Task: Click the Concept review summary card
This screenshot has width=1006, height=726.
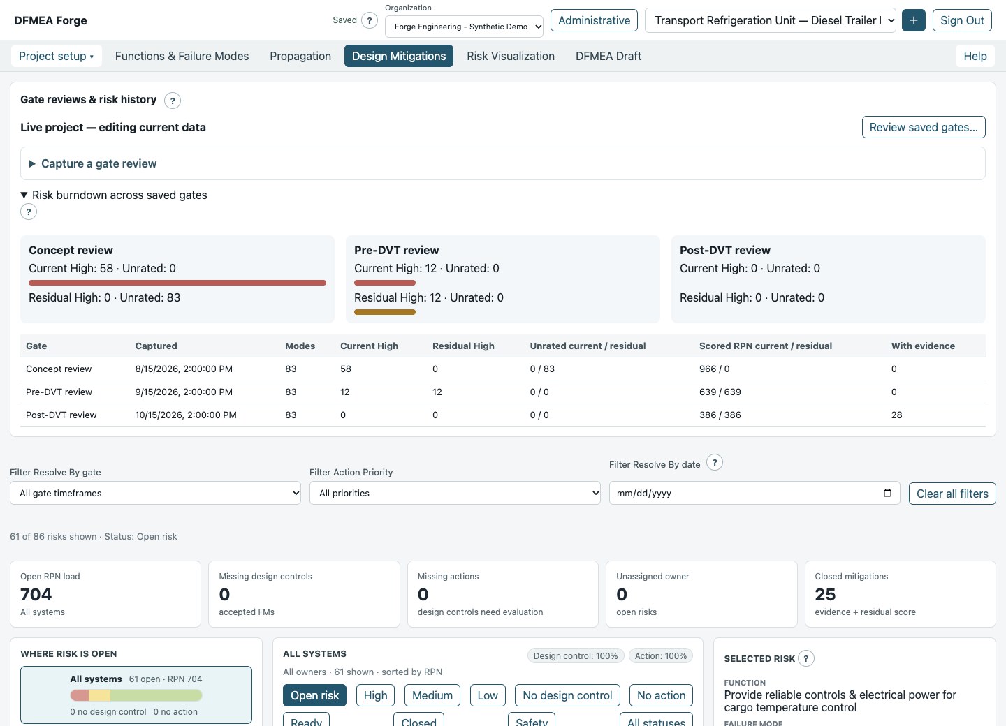Action: (x=177, y=279)
